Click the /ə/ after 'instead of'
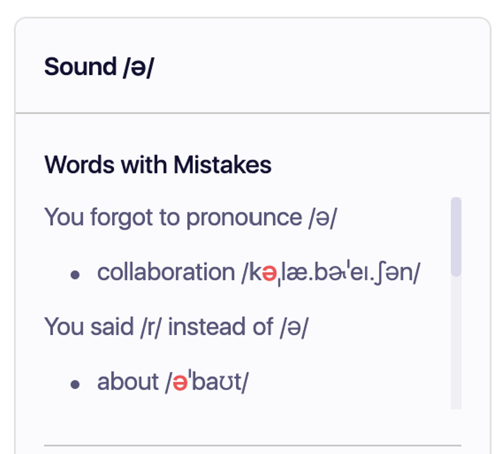The image size is (500, 454). click(x=294, y=327)
